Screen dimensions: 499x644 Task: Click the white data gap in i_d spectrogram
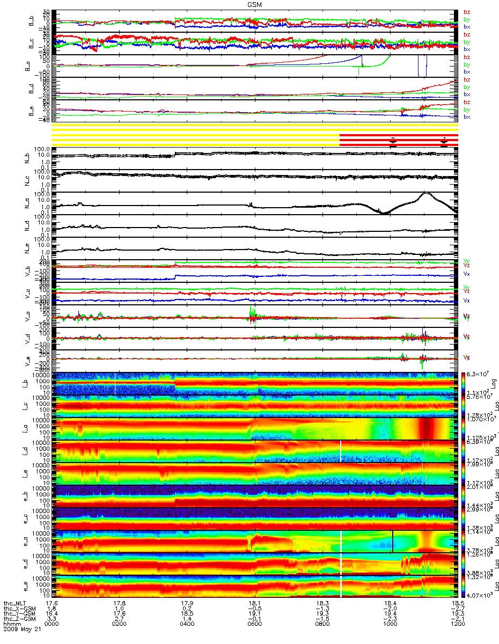click(340, 451)
